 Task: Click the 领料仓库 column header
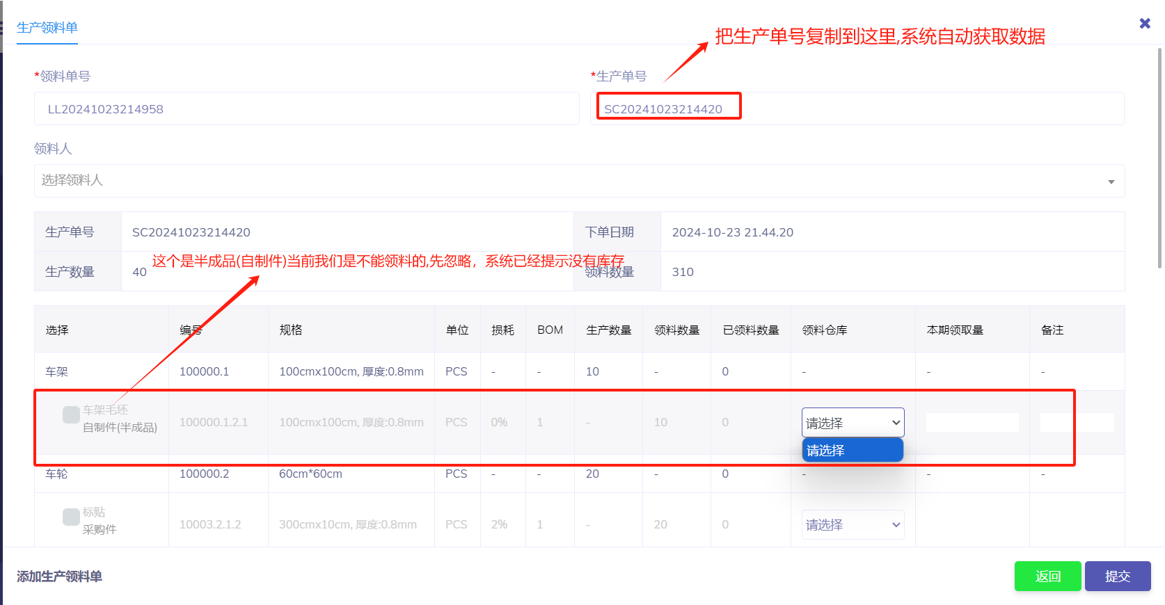pyautogui.click(x=825, y=330)
